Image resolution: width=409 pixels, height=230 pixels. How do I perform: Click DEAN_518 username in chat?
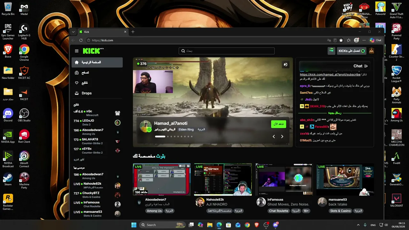[318, 106]
